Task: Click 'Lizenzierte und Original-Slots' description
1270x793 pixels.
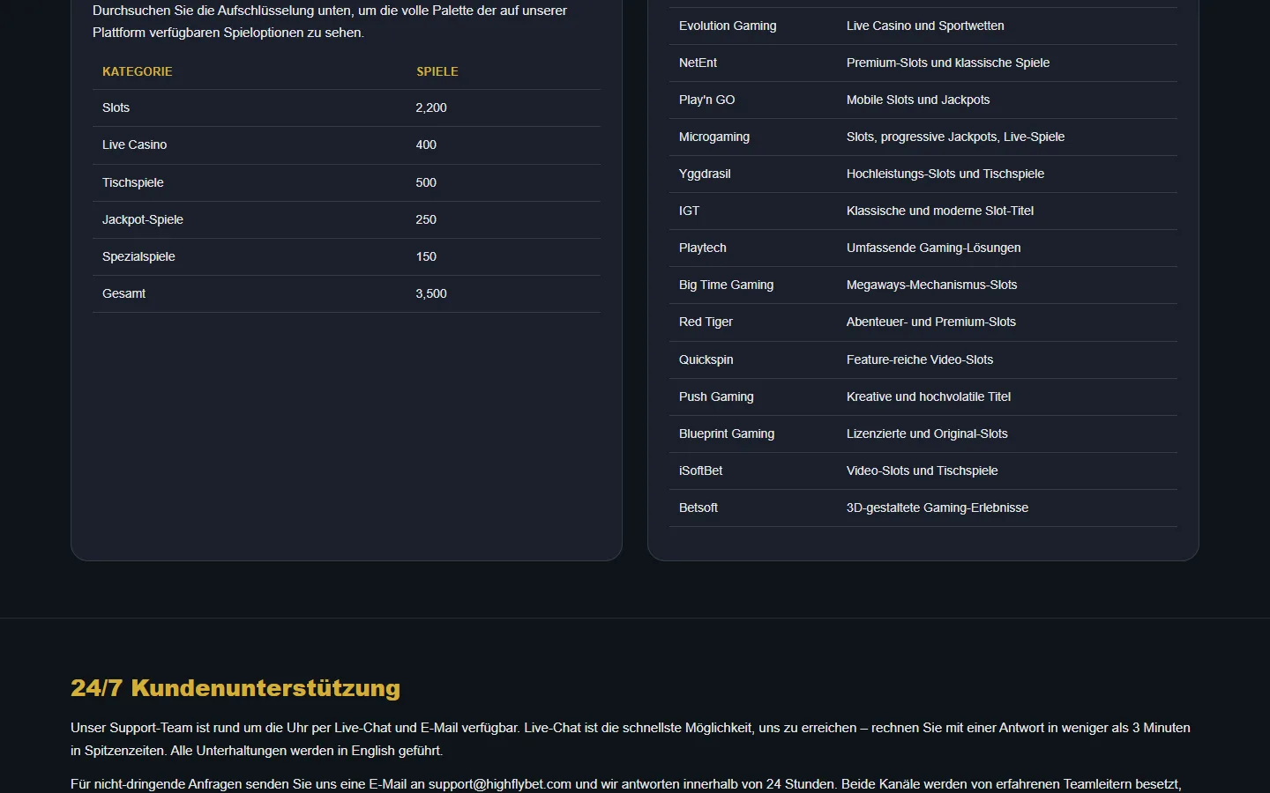Action: (x=927, y=434)
